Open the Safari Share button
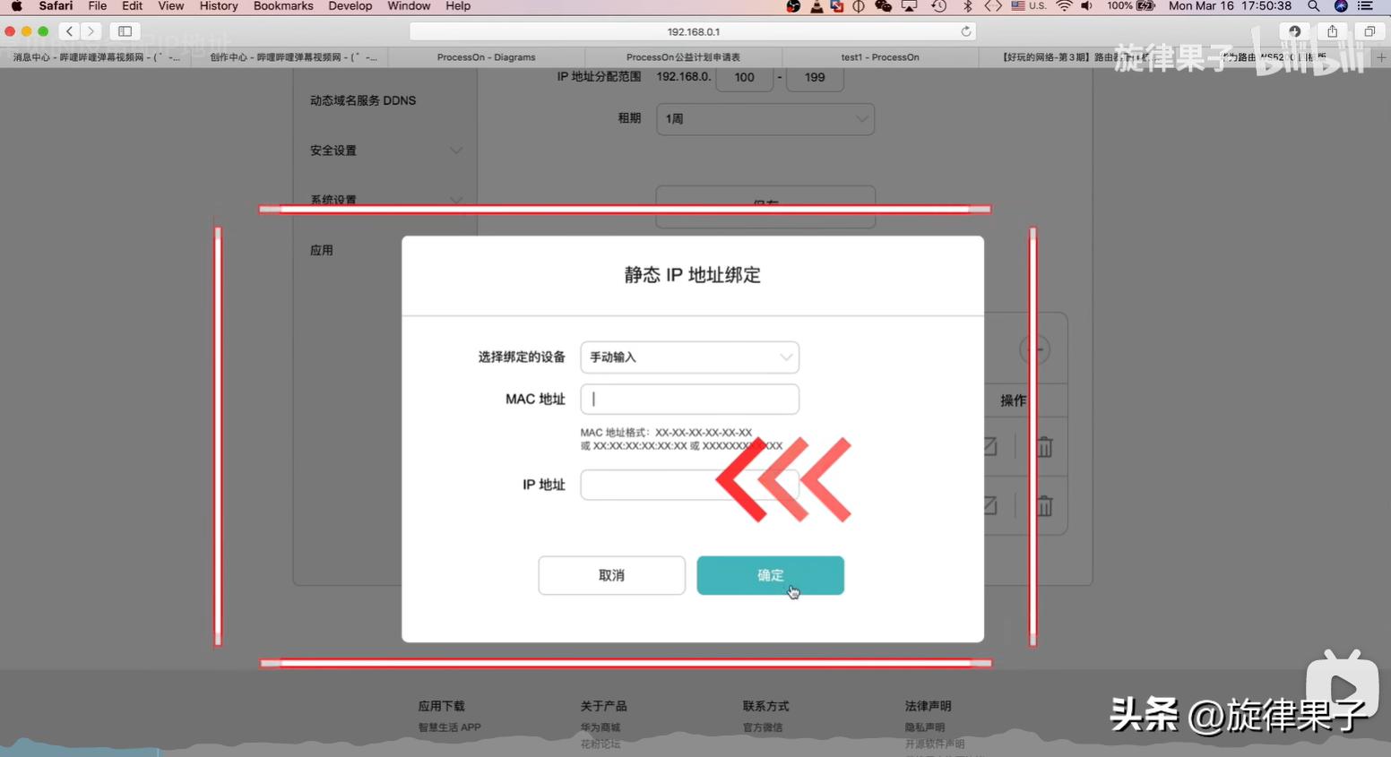 click(1332, 31)
